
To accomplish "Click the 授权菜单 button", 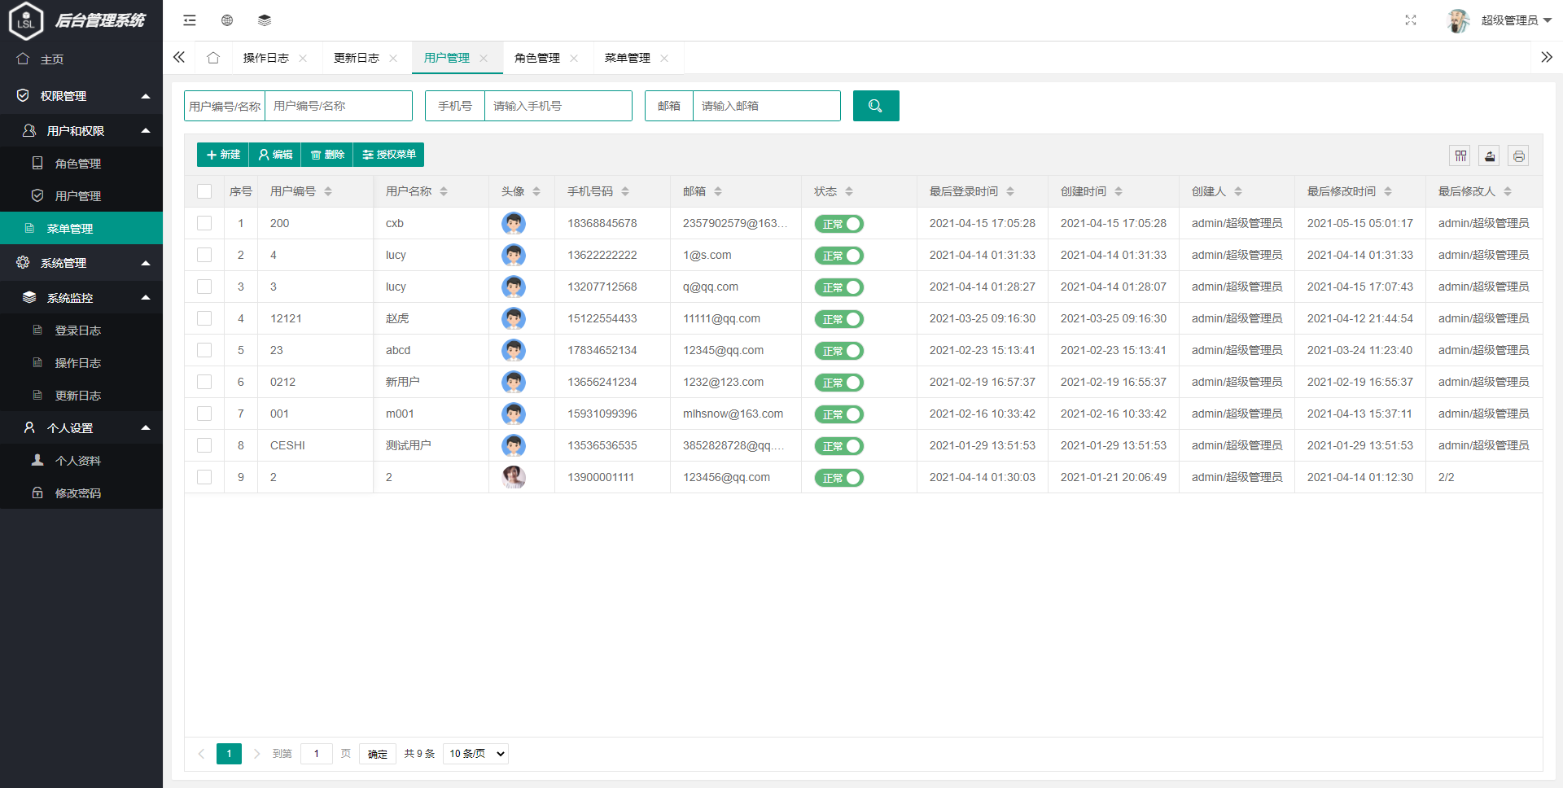I will (388, 155).
